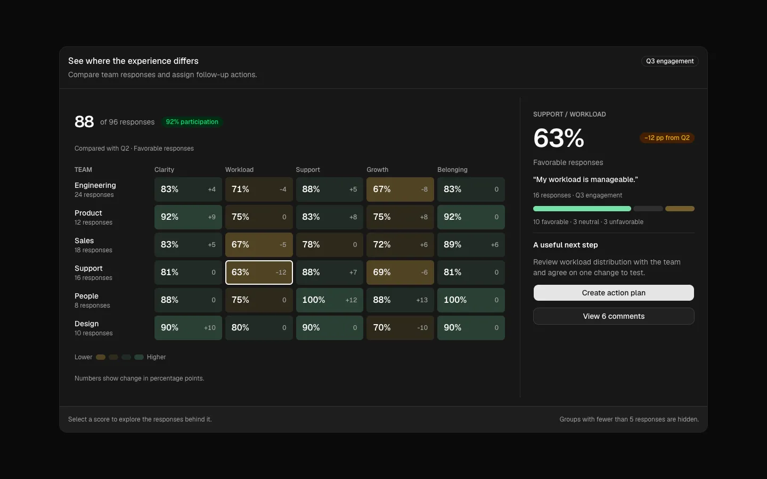The image size is (767, 479).
Task: Click the green favorable segment of the response bar
Action: coord(582,209)
